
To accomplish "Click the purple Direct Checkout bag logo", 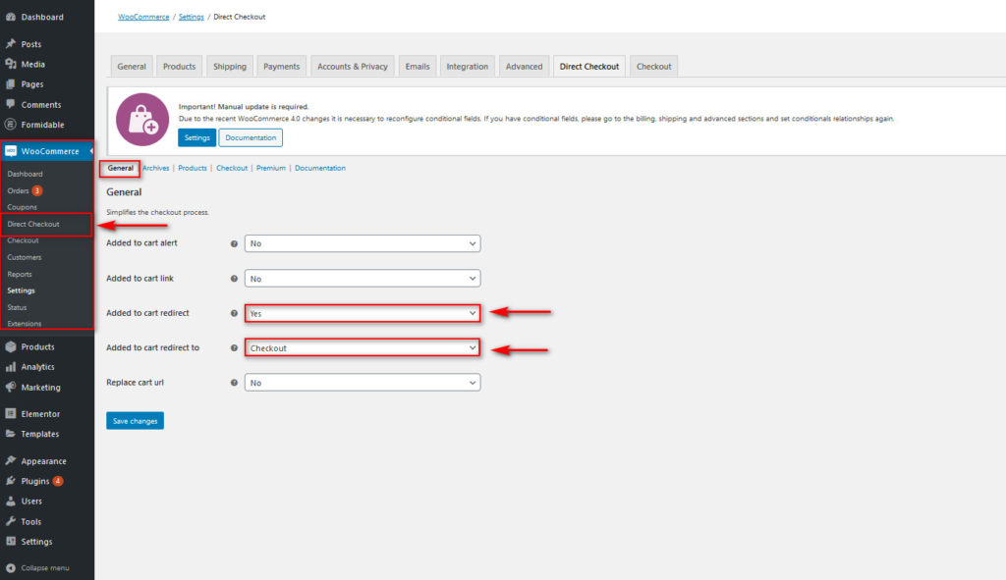I will click(142, 119).
